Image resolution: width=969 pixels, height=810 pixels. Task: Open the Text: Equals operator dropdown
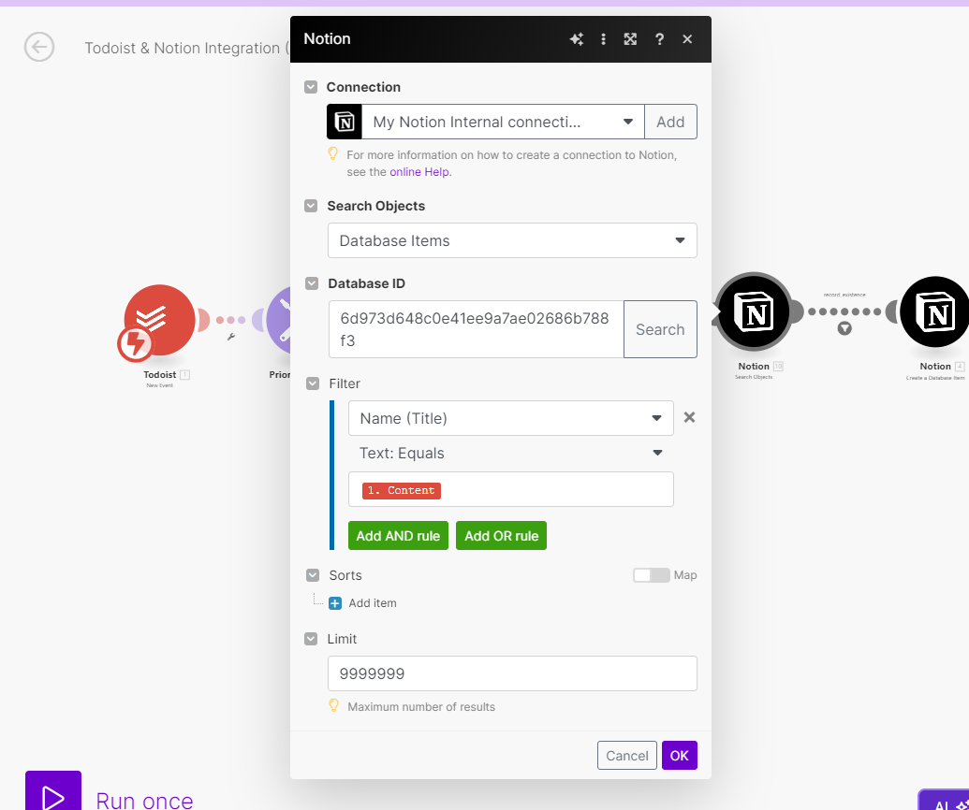511,453
